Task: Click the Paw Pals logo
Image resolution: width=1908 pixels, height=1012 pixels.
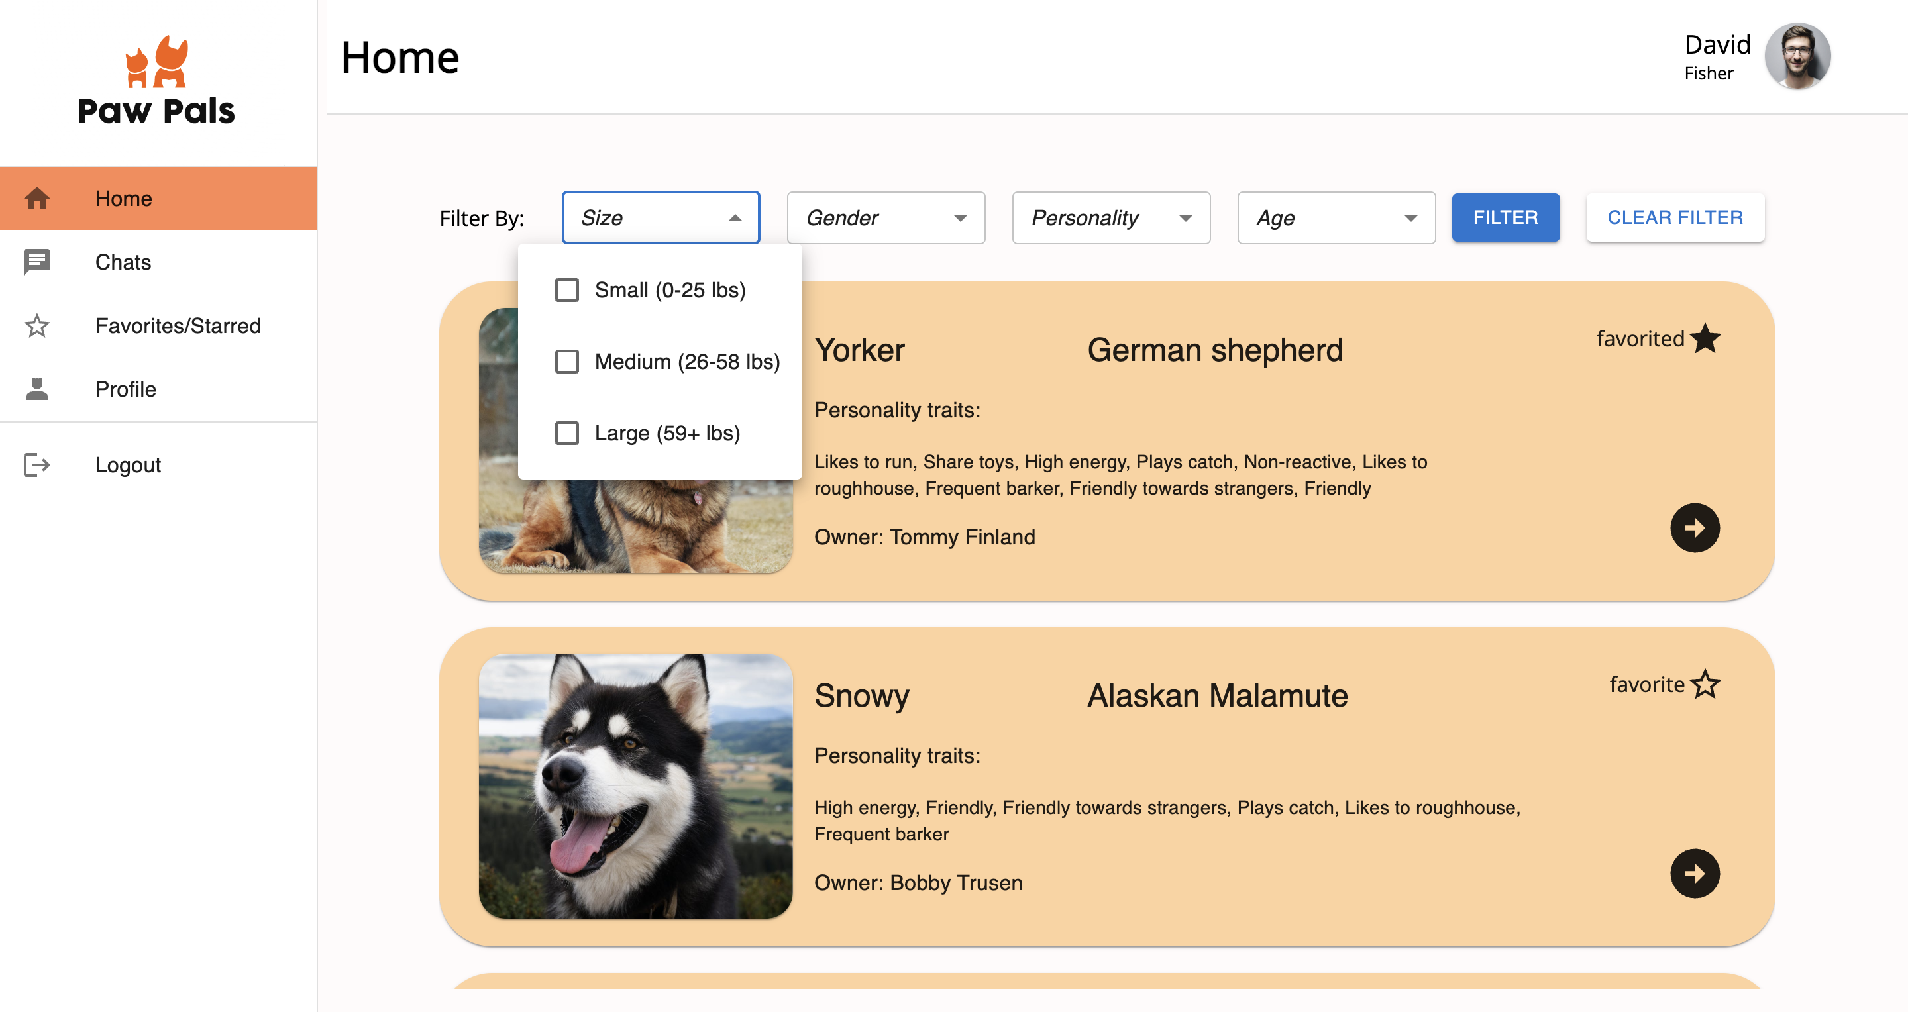Action: point(156,81)
